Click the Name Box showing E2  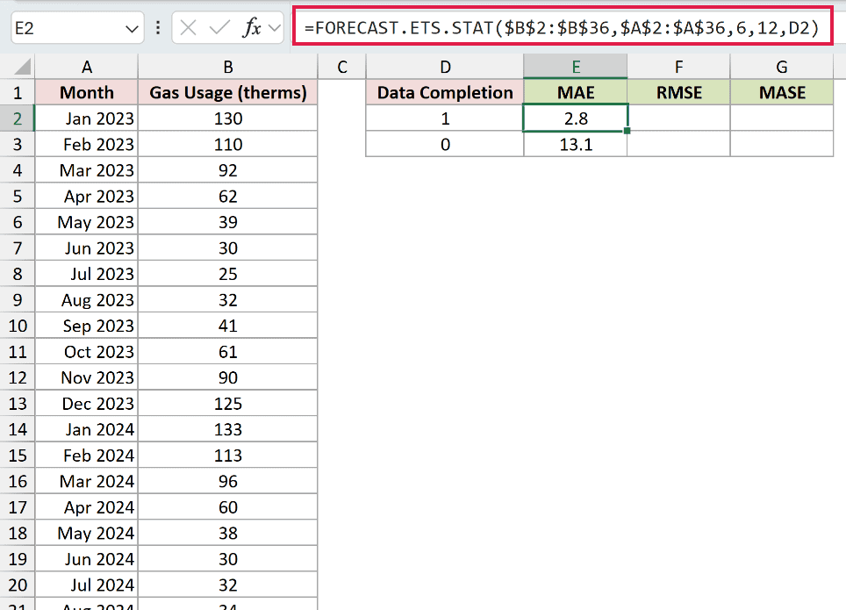pyautogui.click(x=77, y=27)
